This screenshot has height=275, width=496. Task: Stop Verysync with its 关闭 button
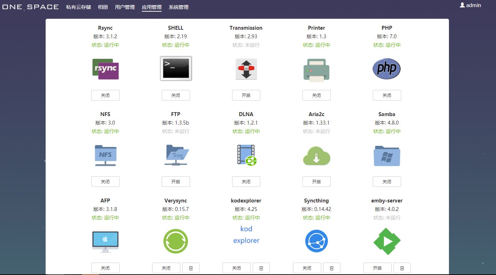coord(166,268)
